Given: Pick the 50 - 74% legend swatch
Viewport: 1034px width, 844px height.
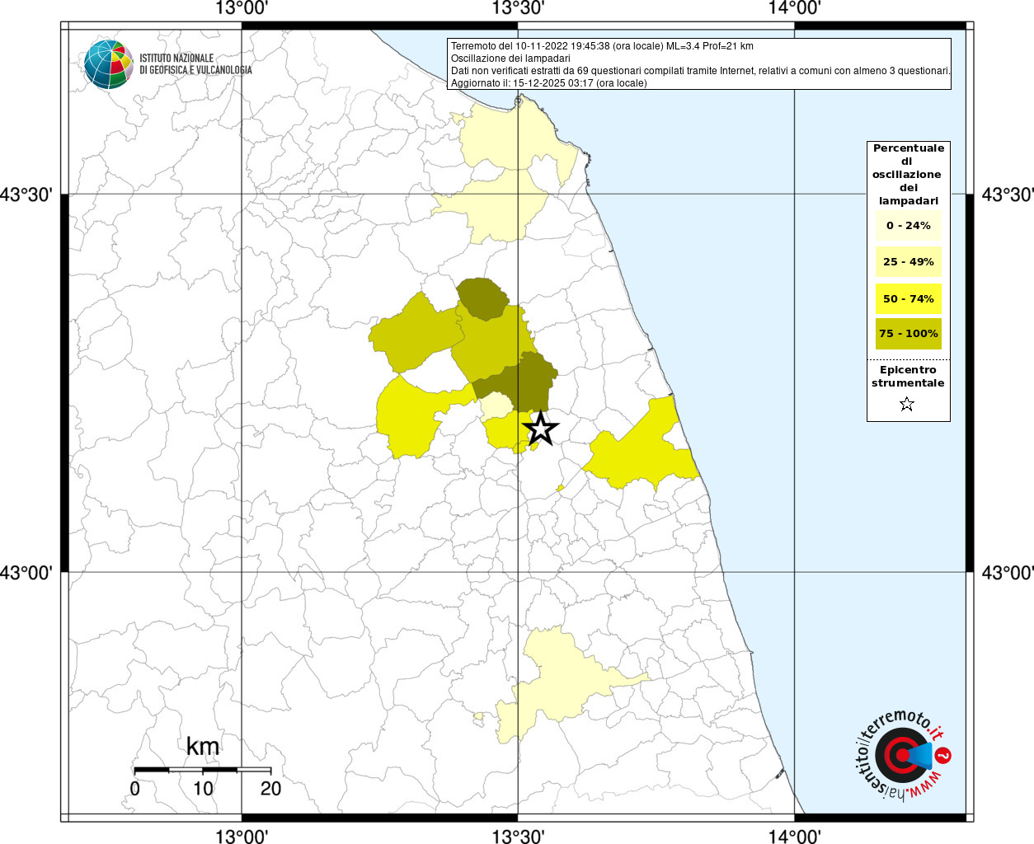Looking at the screenshot, I should coord(908,298).
